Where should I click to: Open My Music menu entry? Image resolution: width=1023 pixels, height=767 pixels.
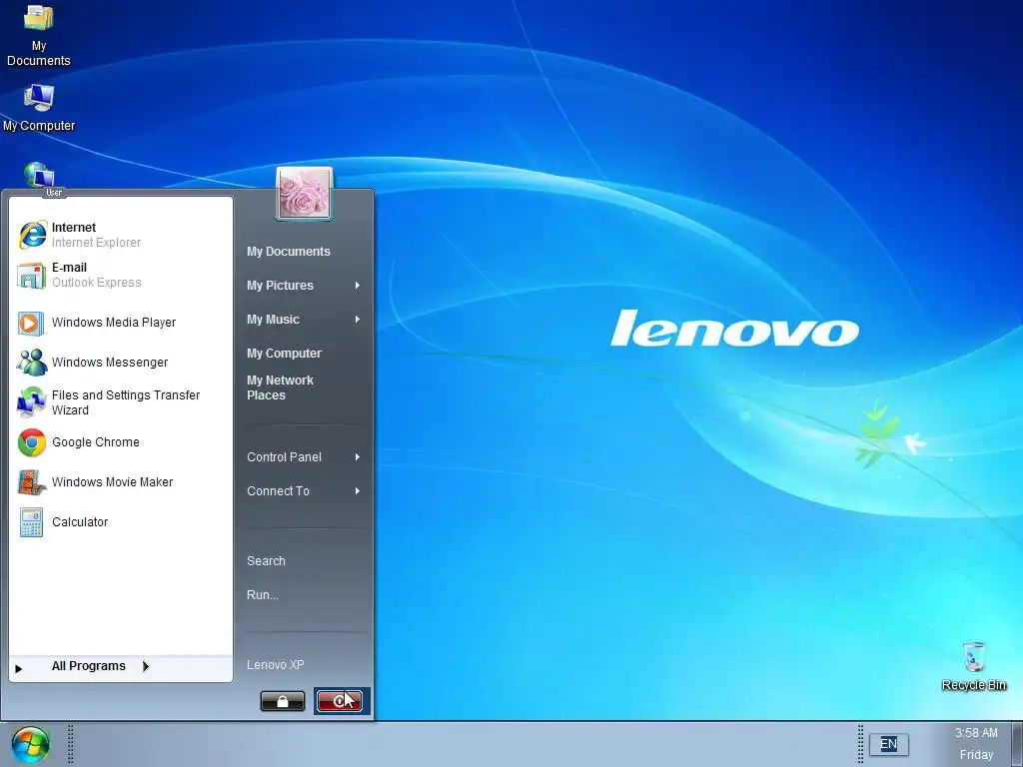coord(304,319)
